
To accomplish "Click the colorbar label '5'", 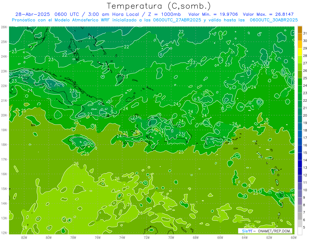I will 304,227.
